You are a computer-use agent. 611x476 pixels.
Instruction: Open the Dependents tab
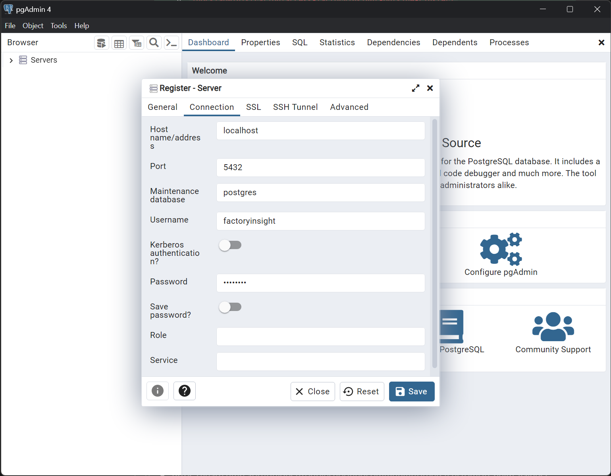click(x=455, y=42)
